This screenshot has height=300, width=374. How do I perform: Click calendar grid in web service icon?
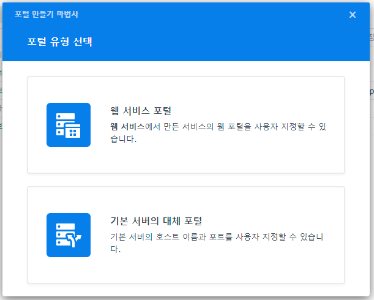(x=75, y=132)
